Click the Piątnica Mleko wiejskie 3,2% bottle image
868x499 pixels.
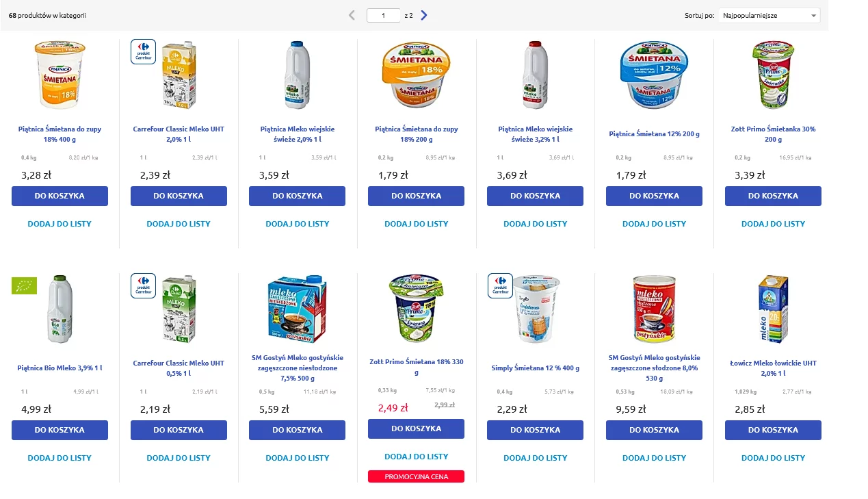coord(536,75)
